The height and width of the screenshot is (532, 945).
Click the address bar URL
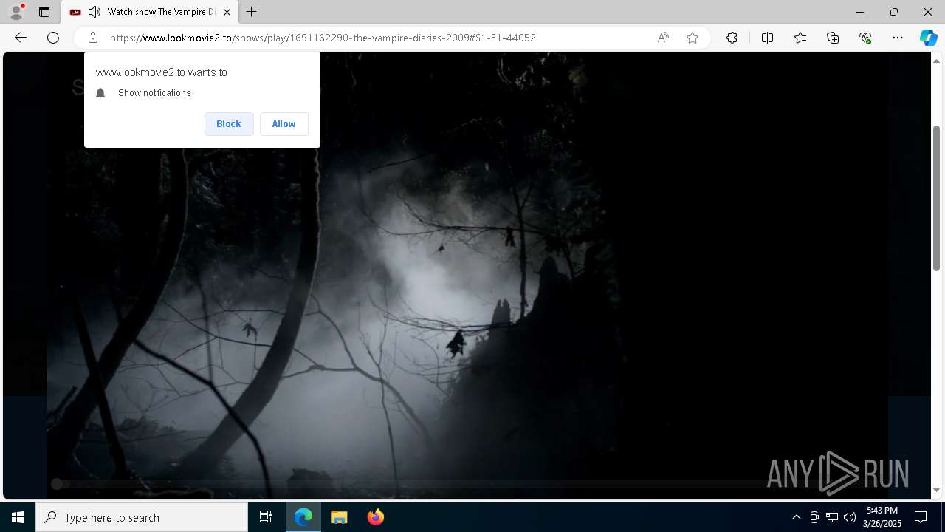click(323, 38)
